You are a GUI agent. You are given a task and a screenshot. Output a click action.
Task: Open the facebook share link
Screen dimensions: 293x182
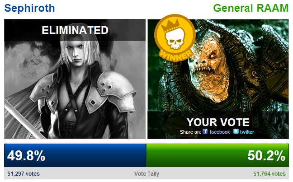coord(220,132)
